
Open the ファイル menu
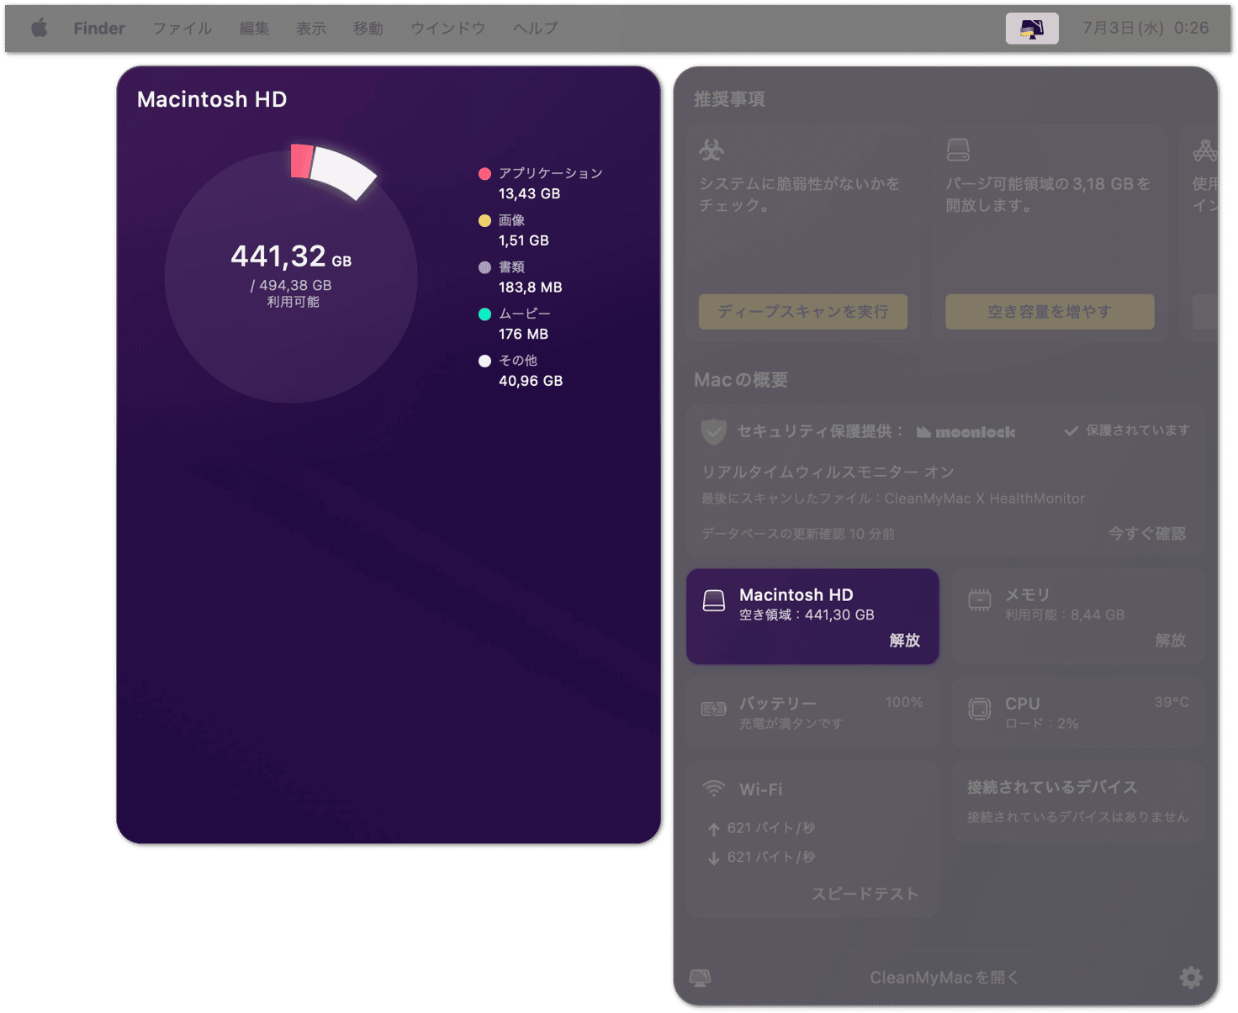(183, 29)
